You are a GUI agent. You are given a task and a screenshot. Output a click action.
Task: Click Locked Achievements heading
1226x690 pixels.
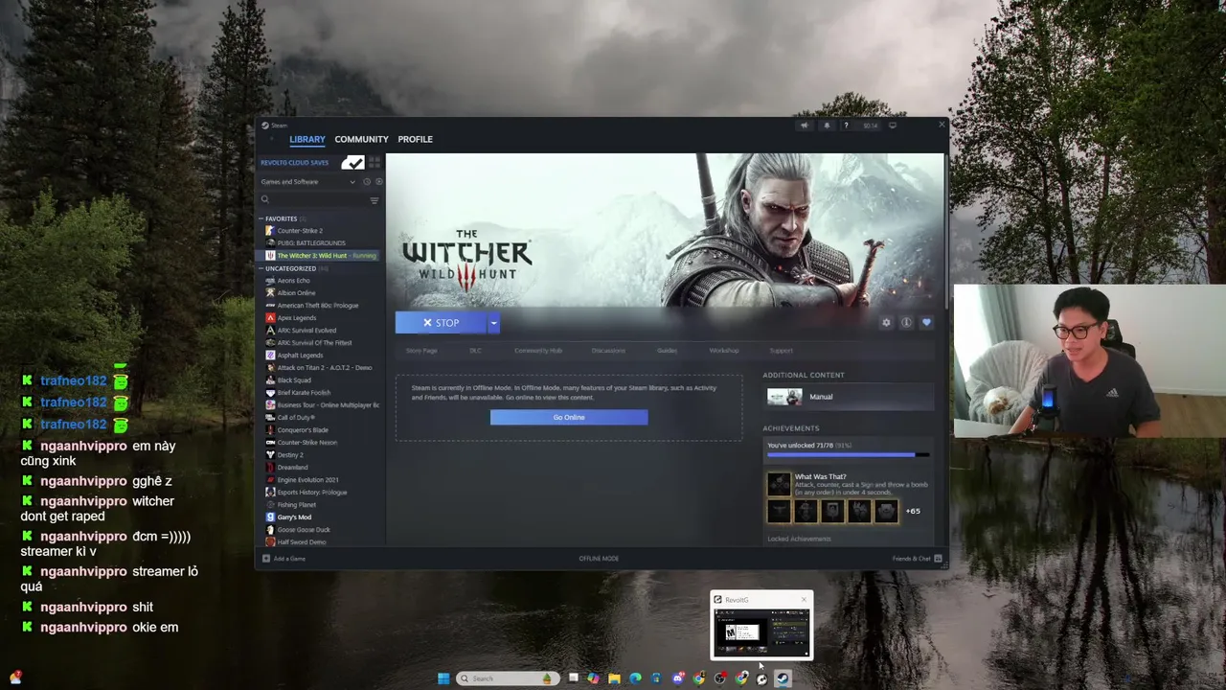pyautogui.click(x=799, y=539)
